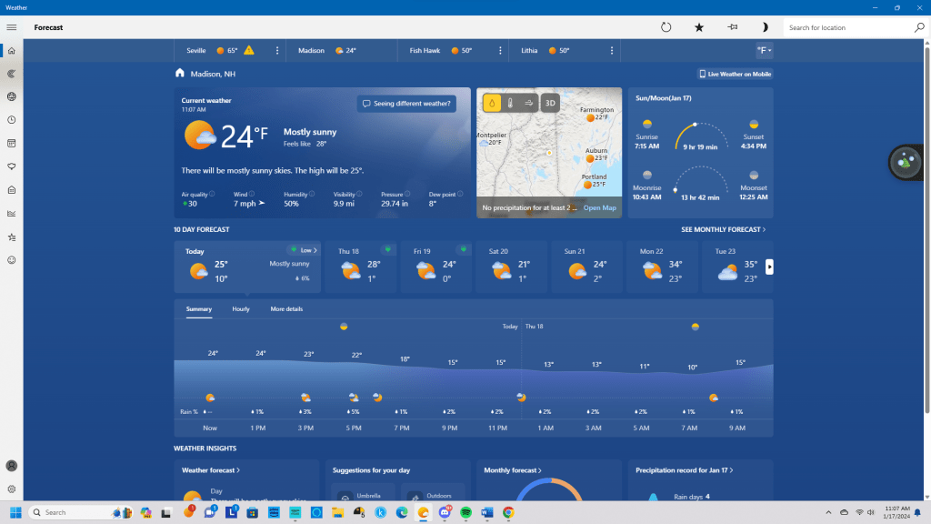Switch to the Hourly tab
Image resolution: width=931 pixels, height=524 pixels.
(241, 309)
